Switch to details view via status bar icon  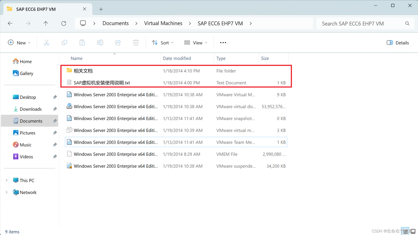pos(405,231)
